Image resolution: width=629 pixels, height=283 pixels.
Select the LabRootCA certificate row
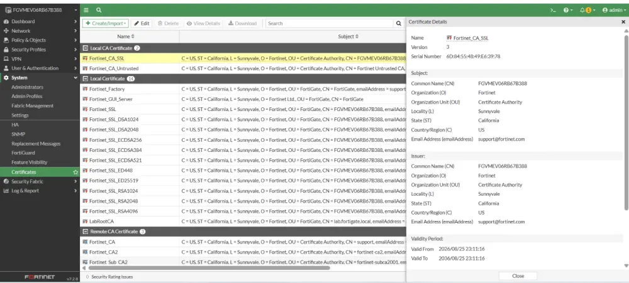click(x=243, y=222)
